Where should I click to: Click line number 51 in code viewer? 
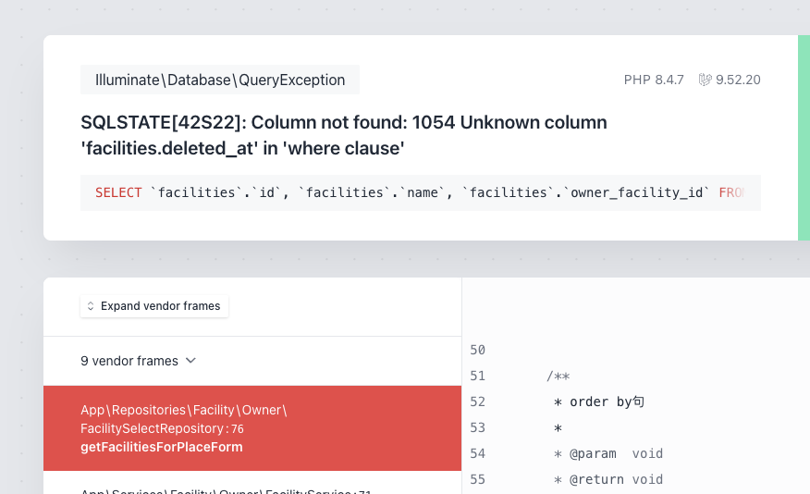(x=477, y=376)
